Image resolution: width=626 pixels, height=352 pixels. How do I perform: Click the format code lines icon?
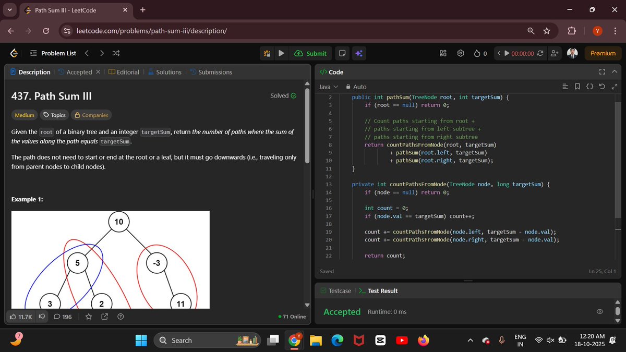coord(565,87)
